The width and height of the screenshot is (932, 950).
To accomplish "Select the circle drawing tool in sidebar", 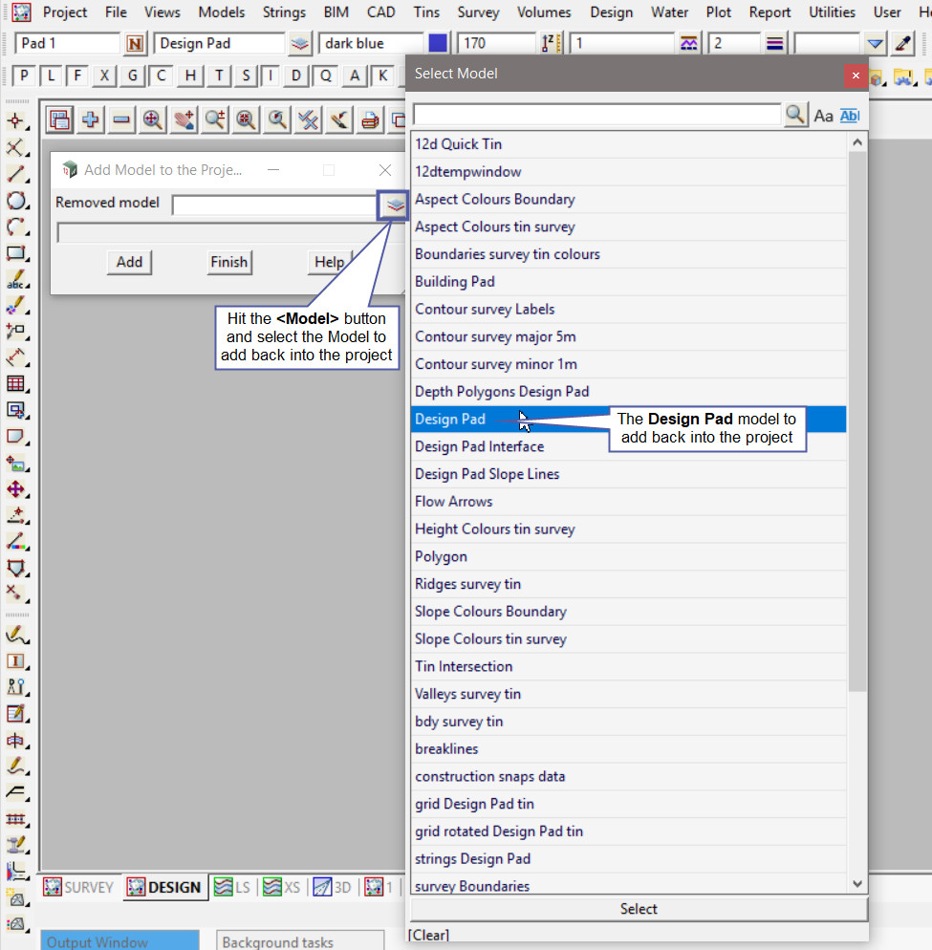I will [16, 201].
